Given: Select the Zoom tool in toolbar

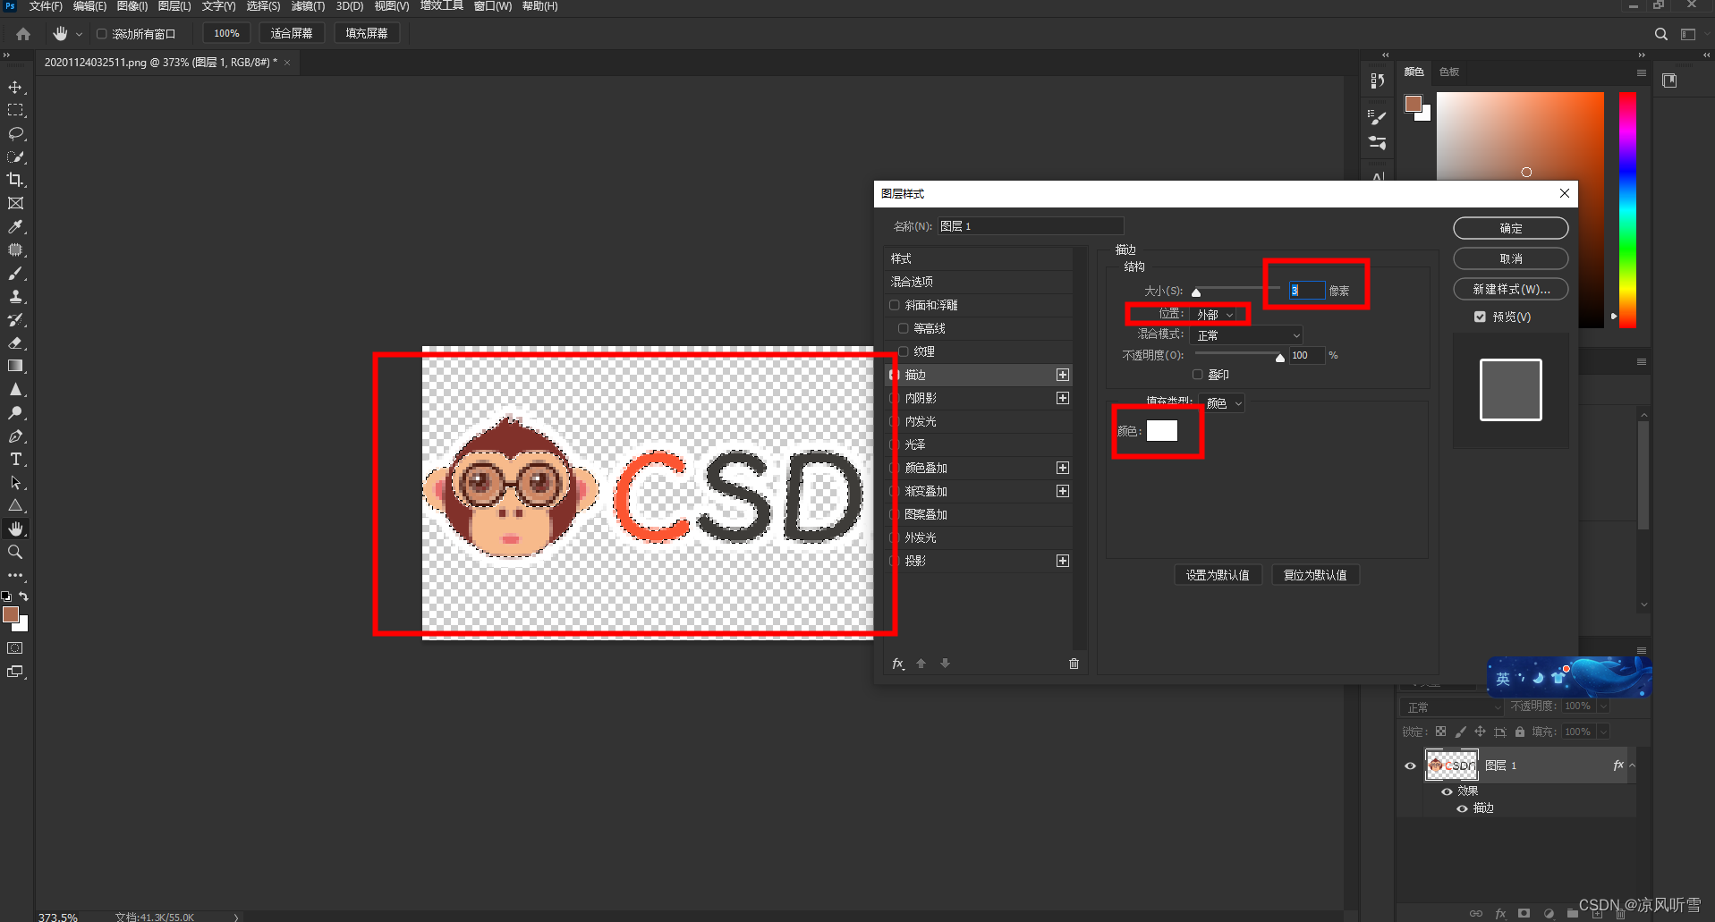Looking at the screenshot, I should [x=15, y=552].
